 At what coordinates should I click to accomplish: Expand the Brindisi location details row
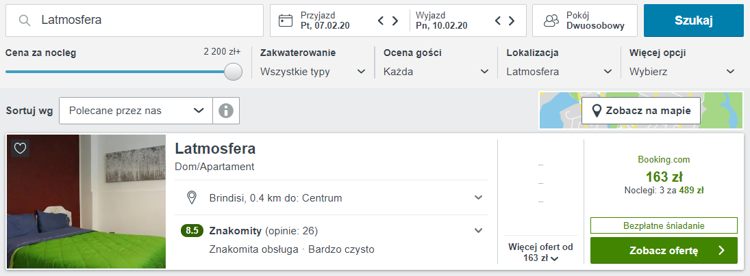click(x=478, y=198)
